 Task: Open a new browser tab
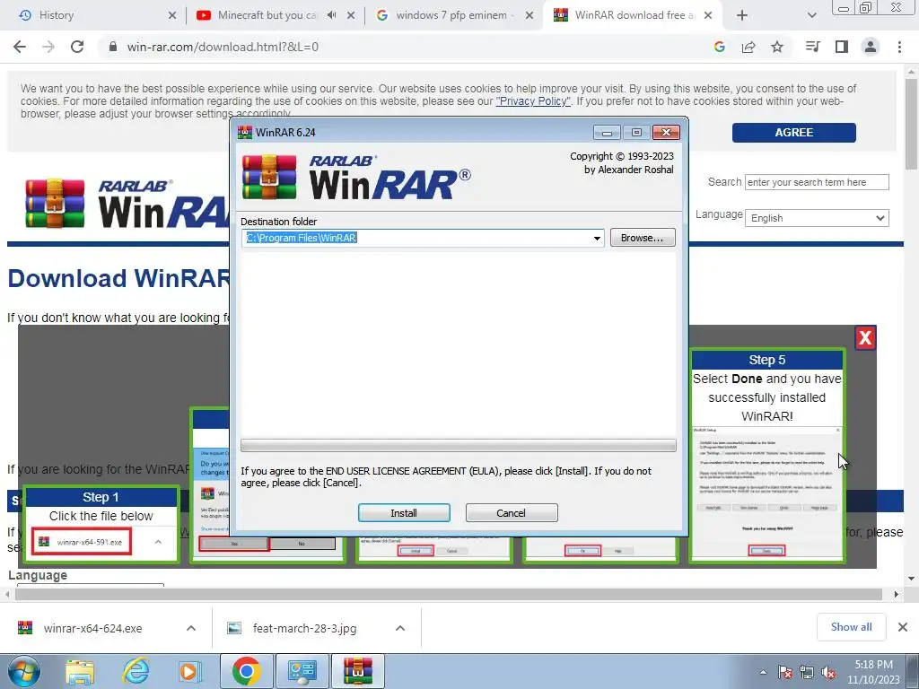[x=742, y=15]
